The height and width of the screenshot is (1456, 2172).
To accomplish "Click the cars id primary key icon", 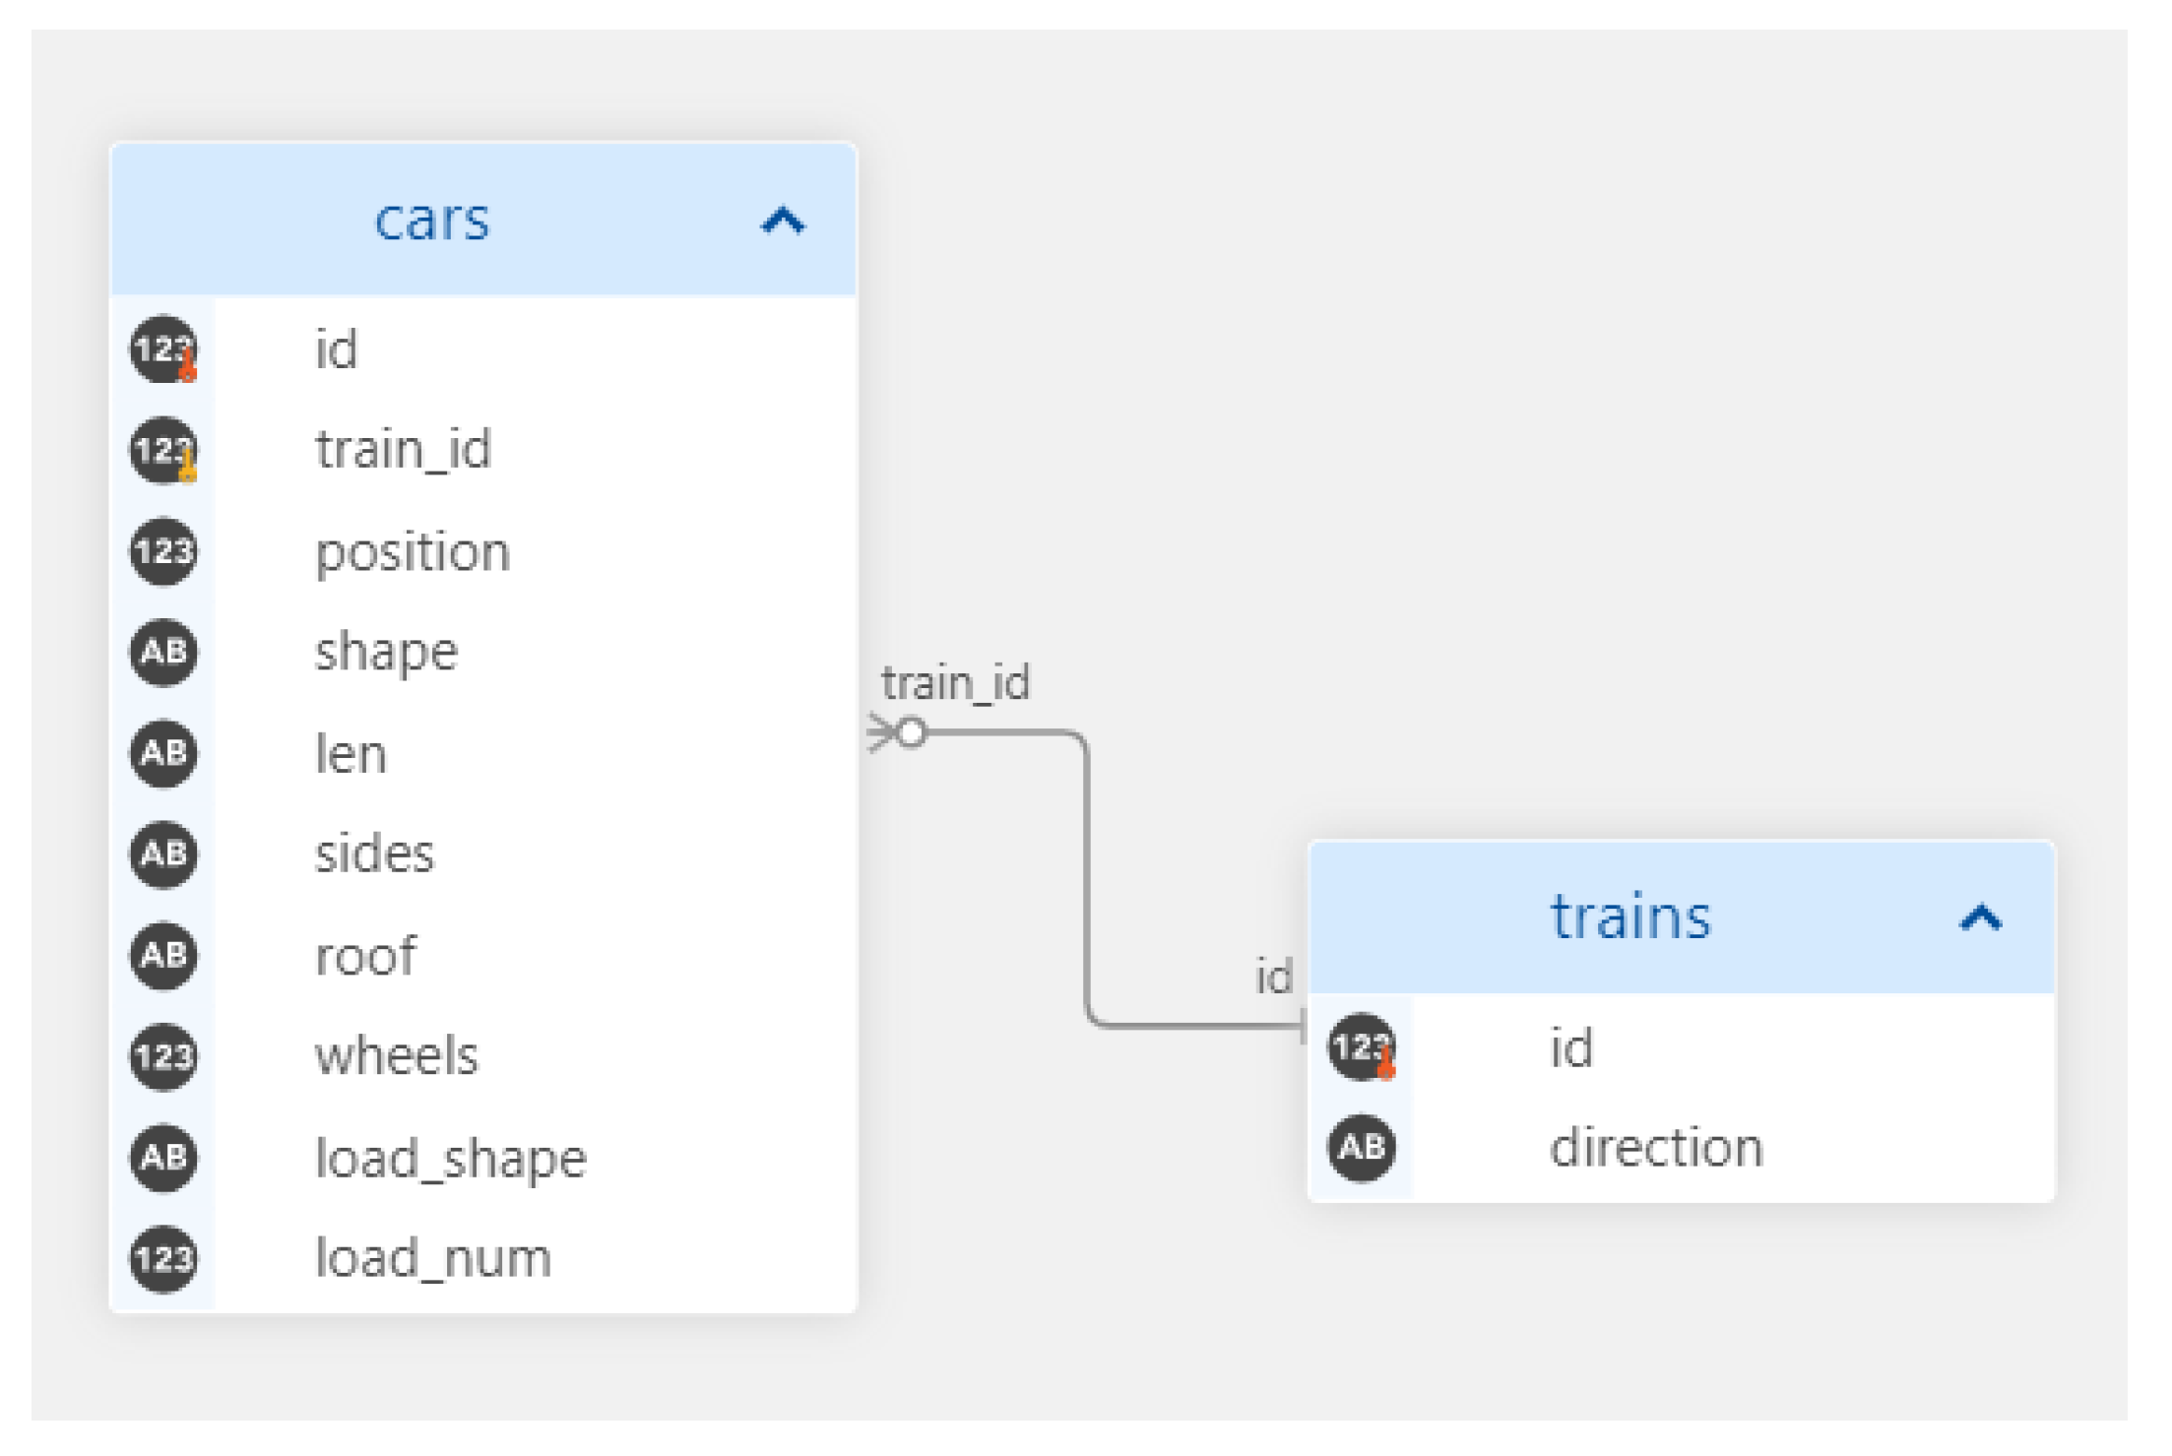I will [x=163, y=349].
